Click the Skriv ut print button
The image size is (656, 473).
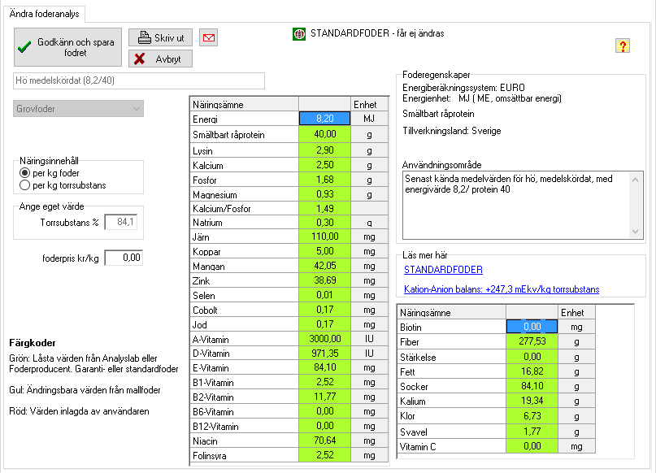pyautogui.click(x=160, y=37)
